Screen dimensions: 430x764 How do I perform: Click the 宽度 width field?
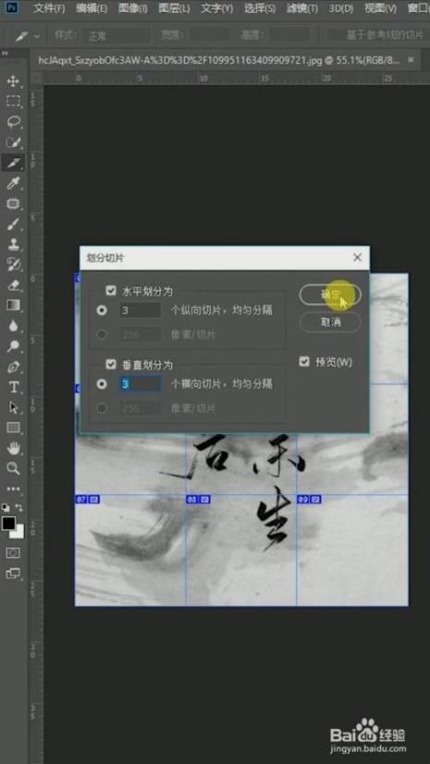pyautogui.click(x=209, y=35)
